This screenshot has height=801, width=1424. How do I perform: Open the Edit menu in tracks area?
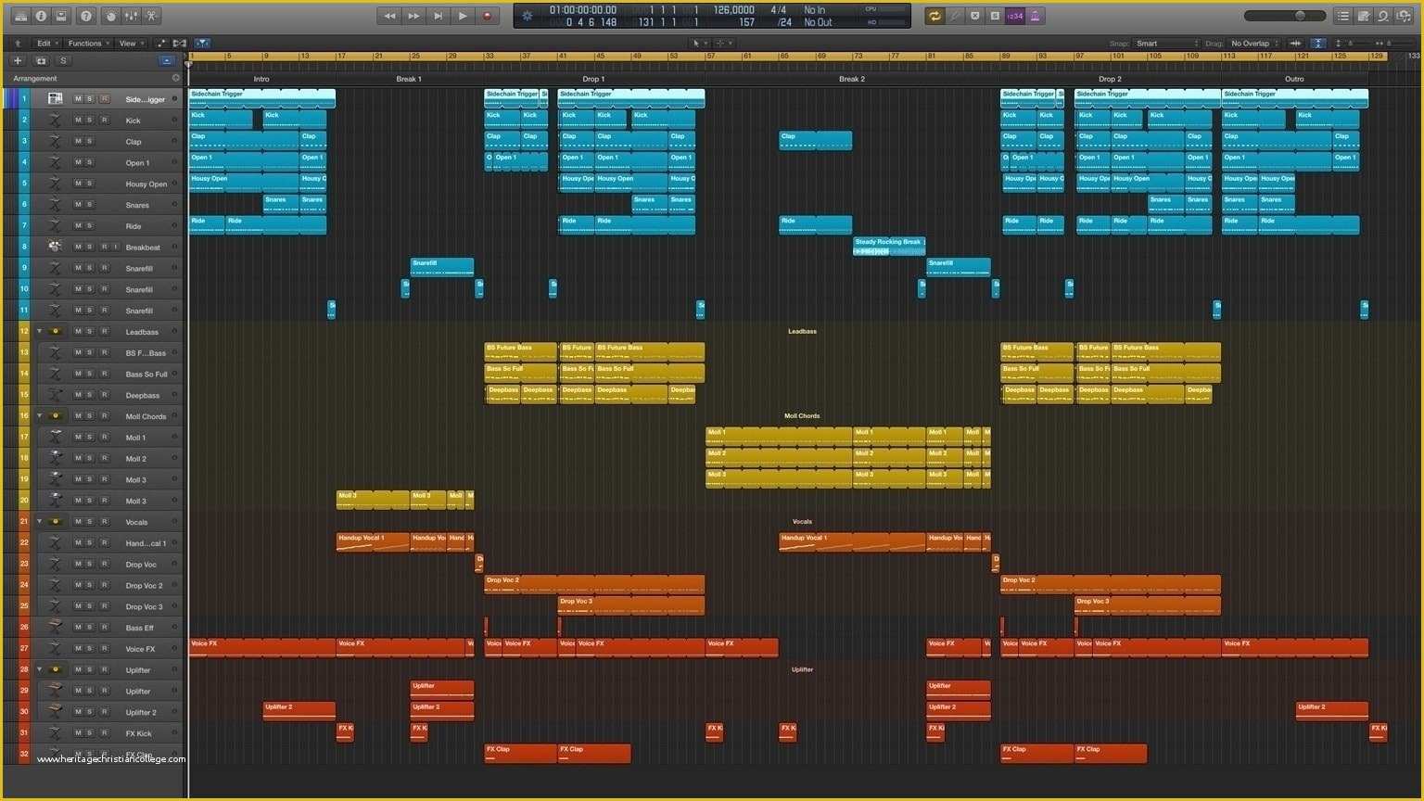46,44
